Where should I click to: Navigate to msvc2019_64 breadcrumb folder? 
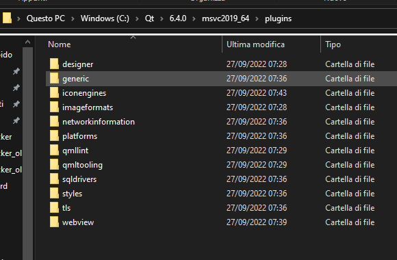[226, 18]
